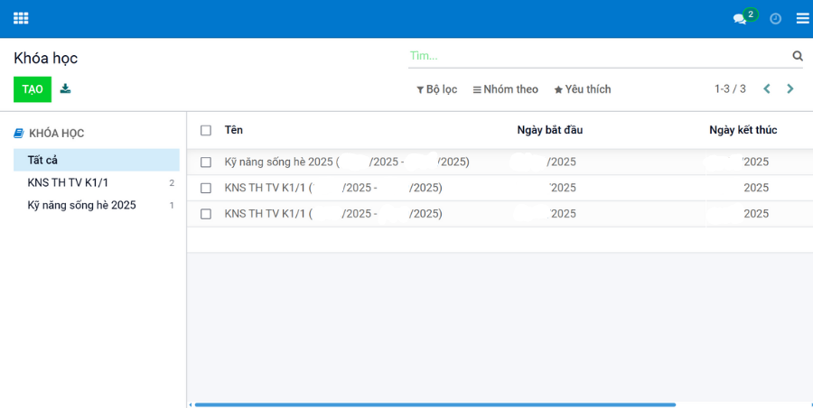Select KNS TH TV K1/1 category in sidebar

coord(68,182)
